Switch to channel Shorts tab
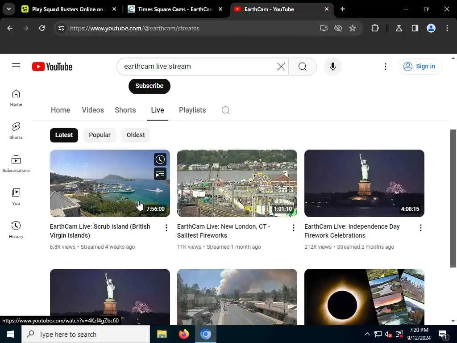This screenshot has height=343, width=457. [x=125, y=110]
